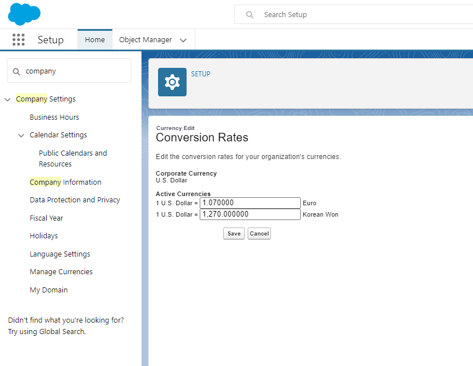Image resolution: width=473 pixels, height=366 pixels.
Task: Switch to the Object Manager tab
Action: coord(145,40)
